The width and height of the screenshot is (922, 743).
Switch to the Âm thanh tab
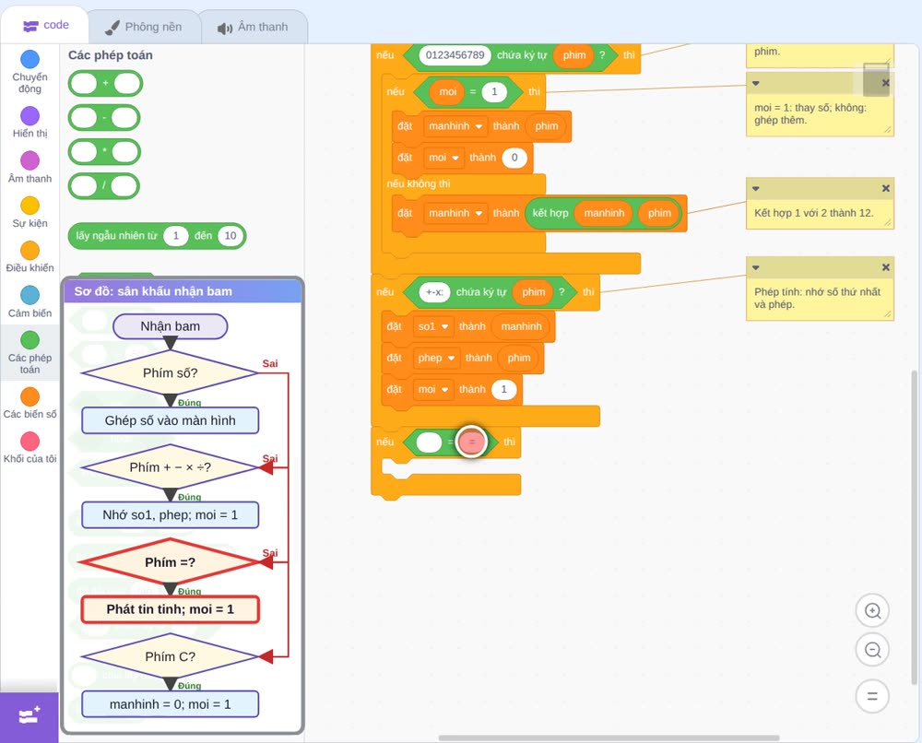(x=253, y=27)
